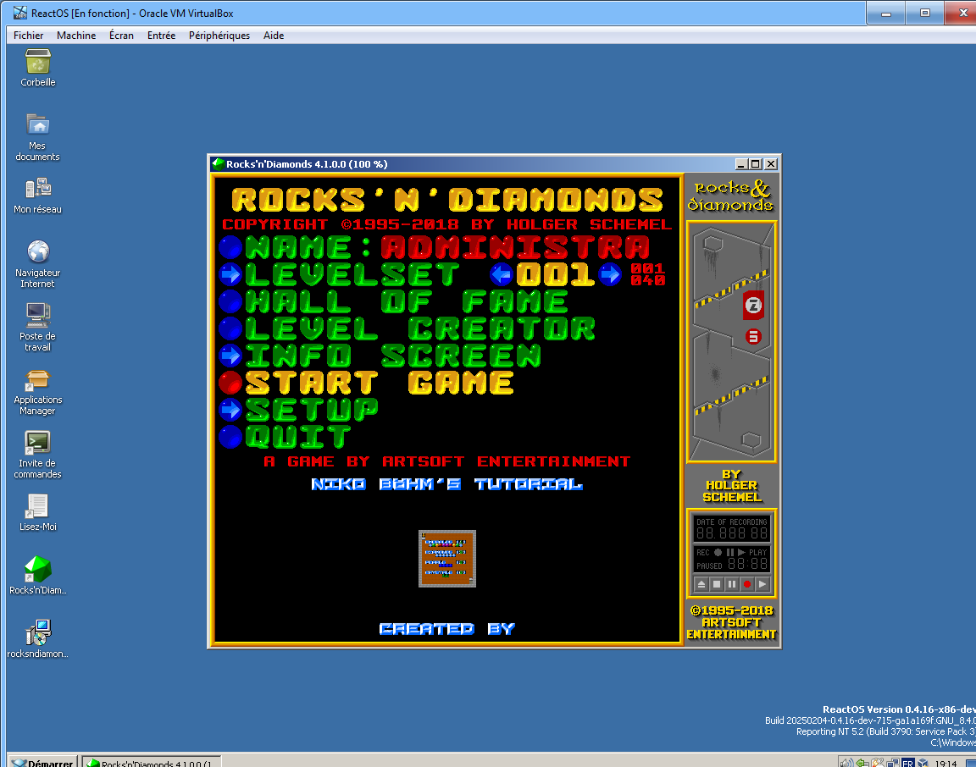This screenshot has height=767, width=976.
Task: Click the VirtualBox guest additions tray icon
Action: point(923,763)
